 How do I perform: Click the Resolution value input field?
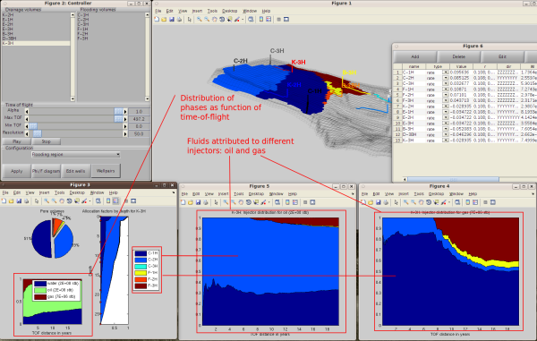(x=139, y=134)
